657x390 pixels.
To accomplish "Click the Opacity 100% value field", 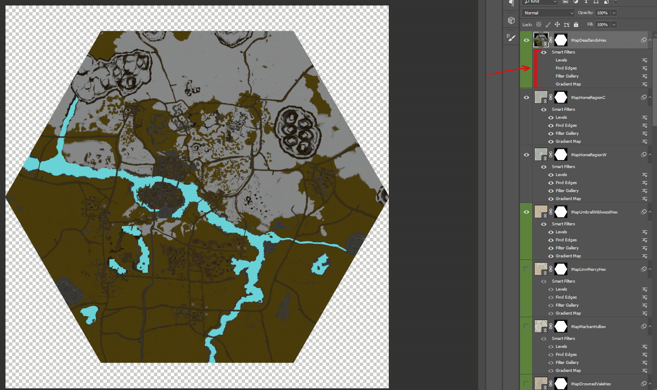I will click(603, 13).
